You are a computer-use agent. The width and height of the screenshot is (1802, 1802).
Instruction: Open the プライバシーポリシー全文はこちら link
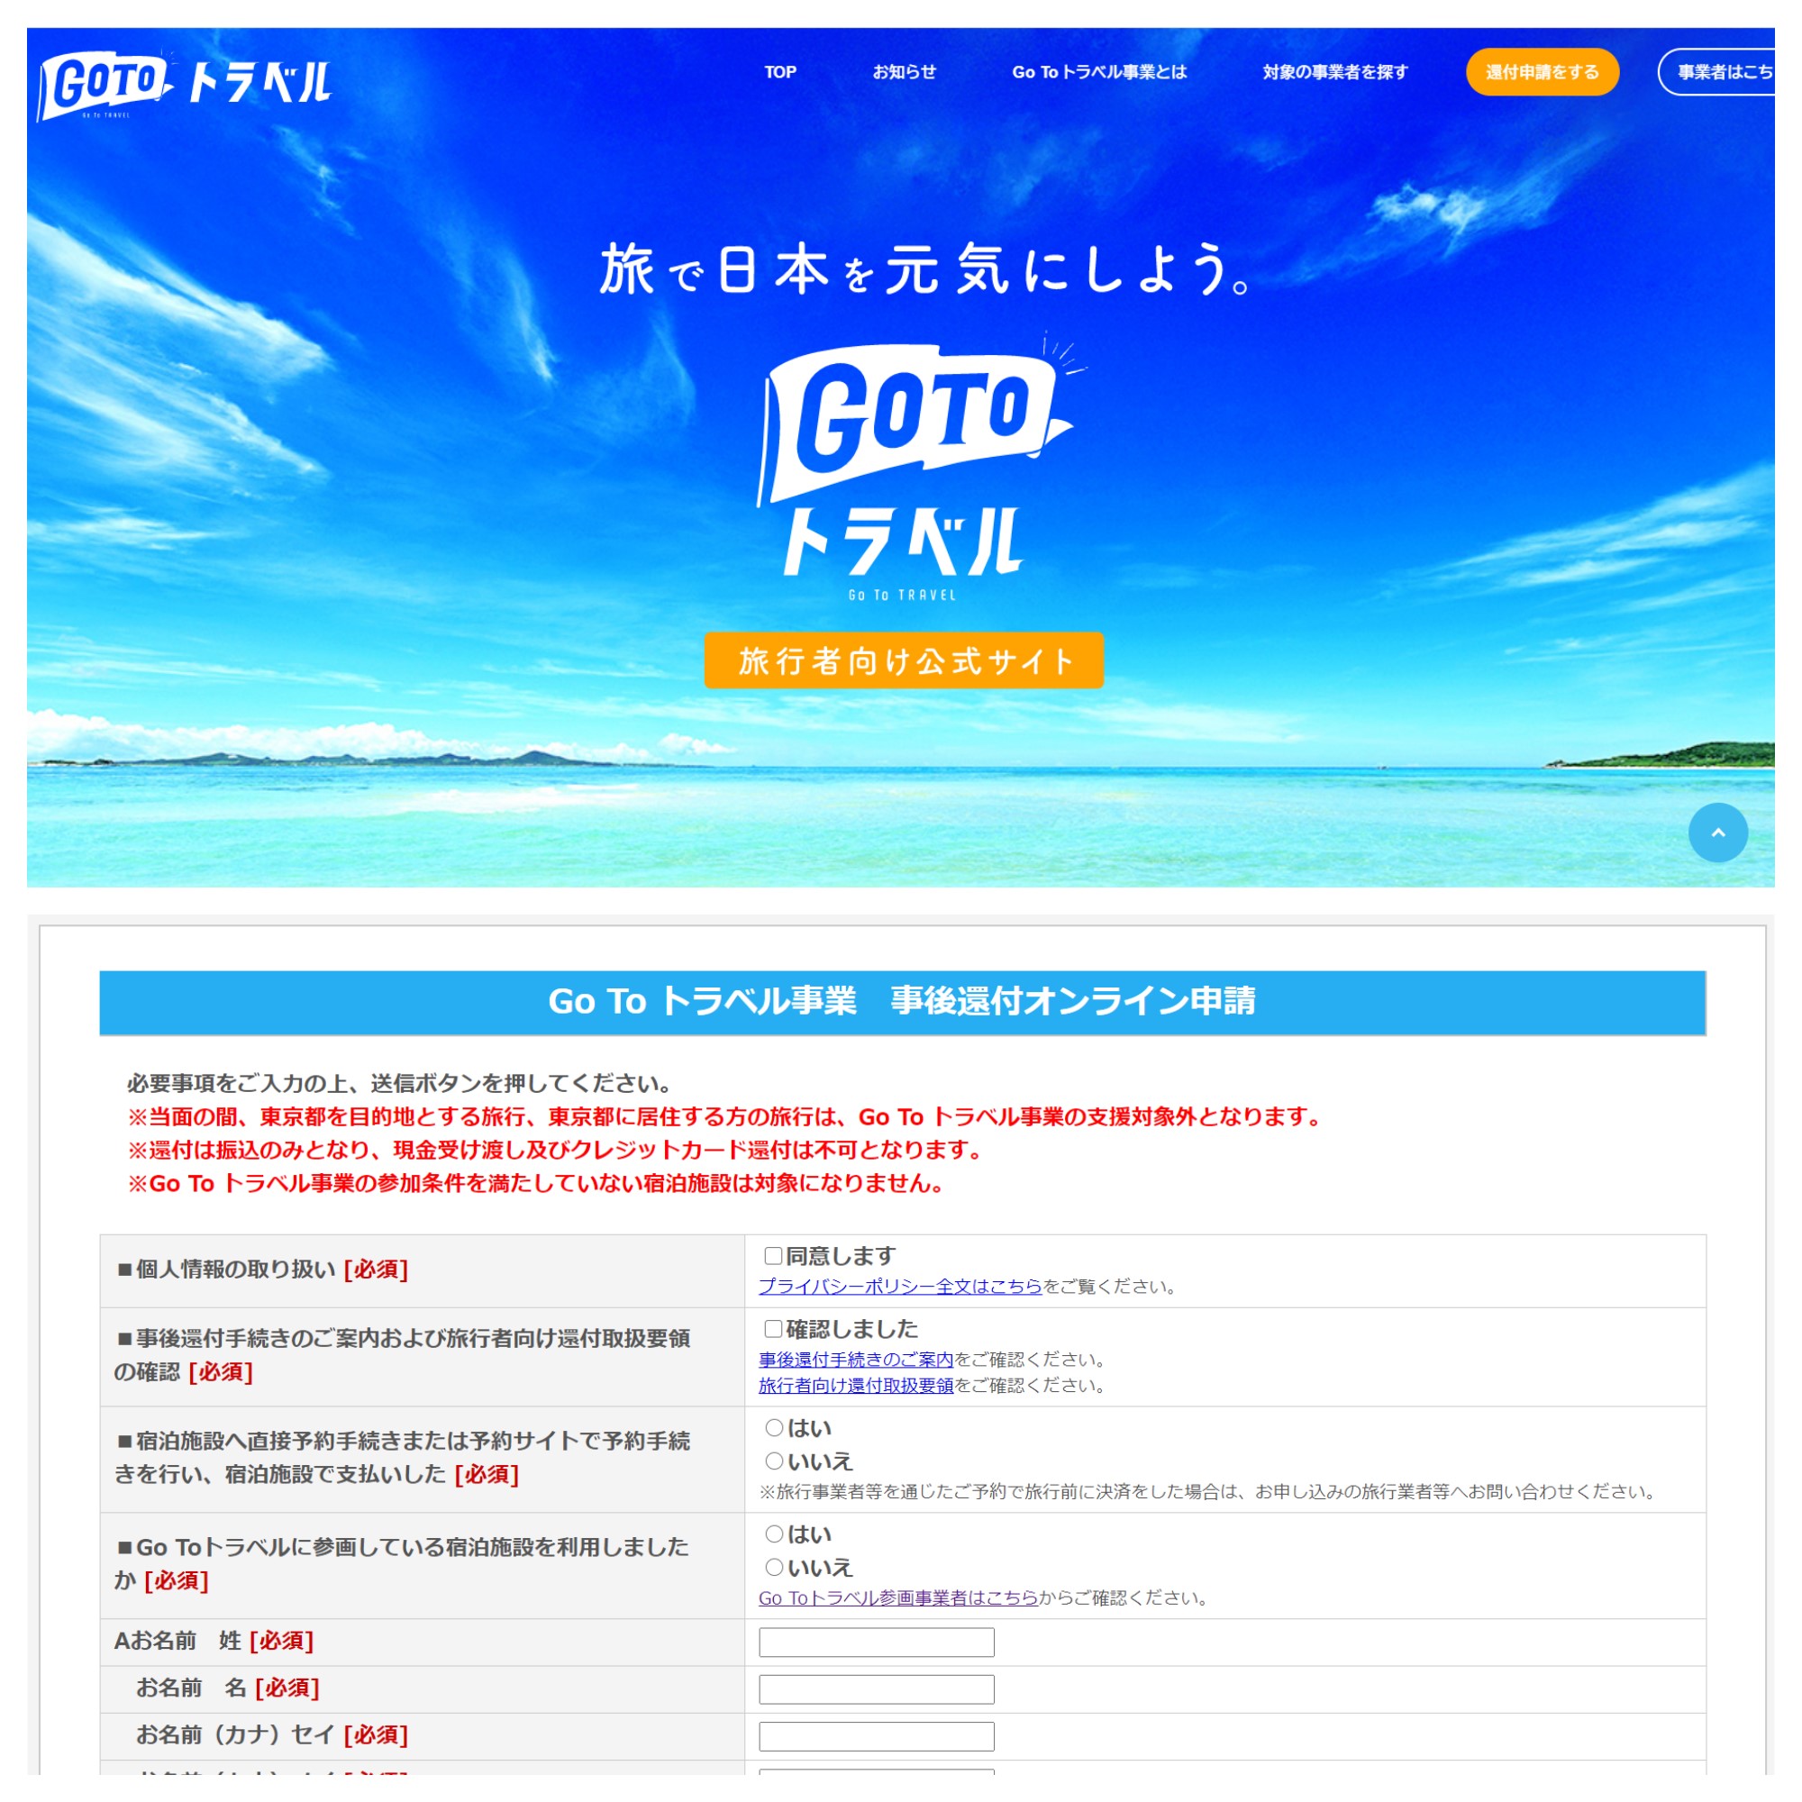pos(900,1287)
